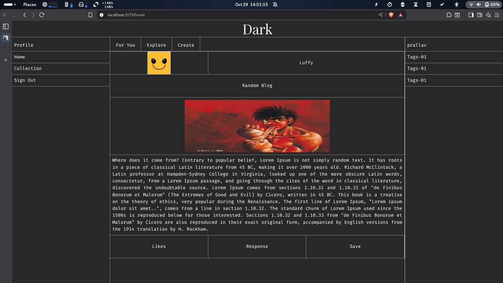The width and height of the screenshot is (503, 283).
Task: Toggle the vertical tabs panel icon
Action: [x=6, y=26]
